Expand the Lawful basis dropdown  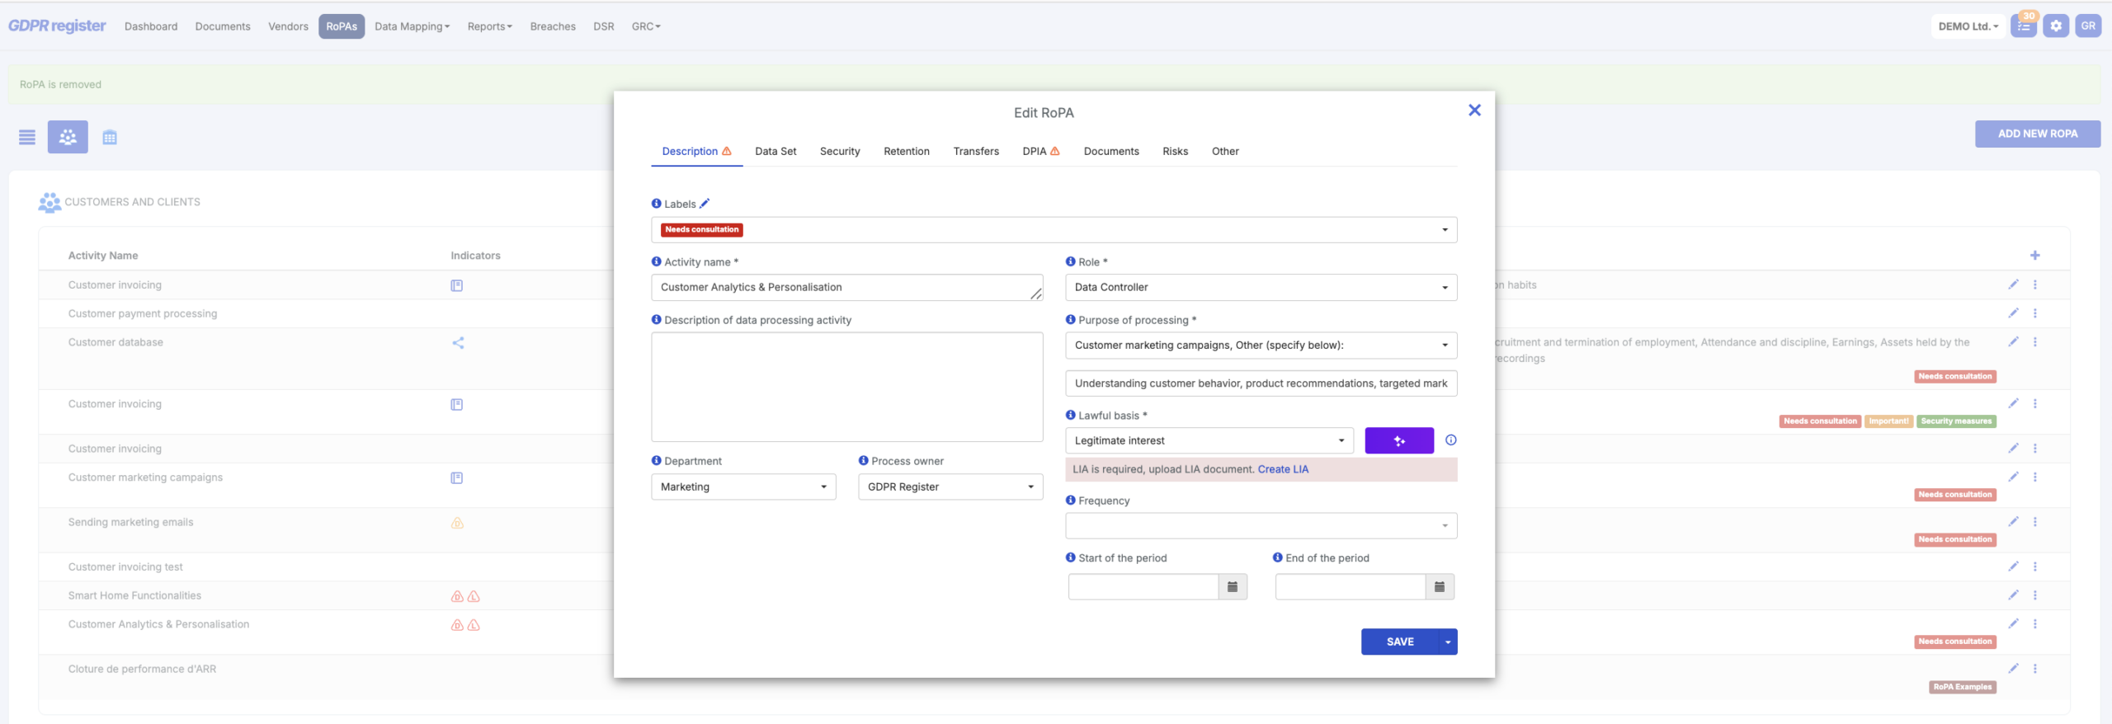click(x=1209, y=441)
